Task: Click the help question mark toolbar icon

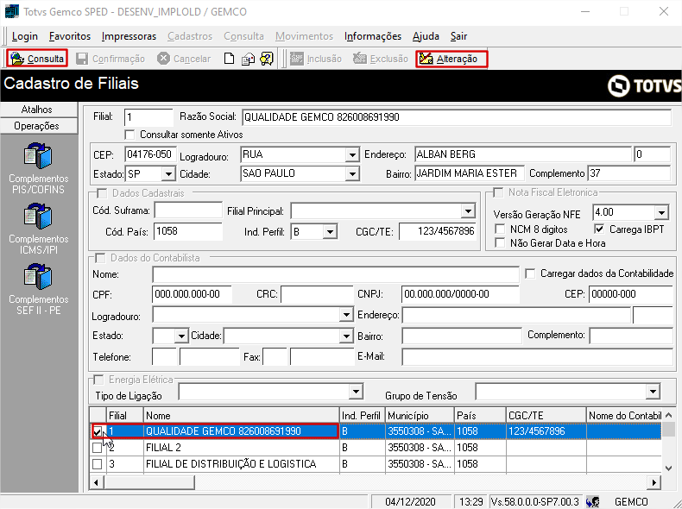Action: click(267, 59)
